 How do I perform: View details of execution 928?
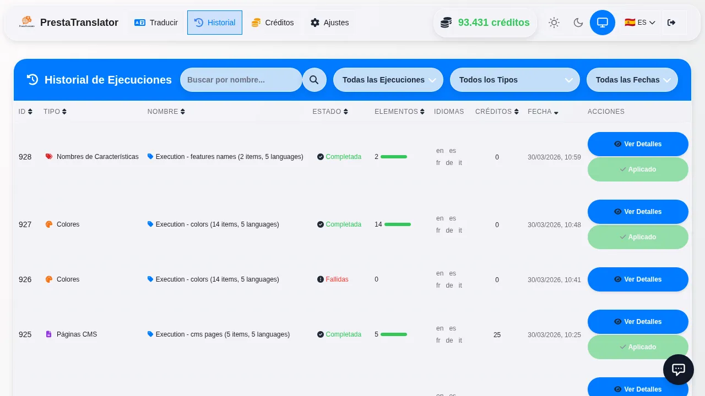637,144
